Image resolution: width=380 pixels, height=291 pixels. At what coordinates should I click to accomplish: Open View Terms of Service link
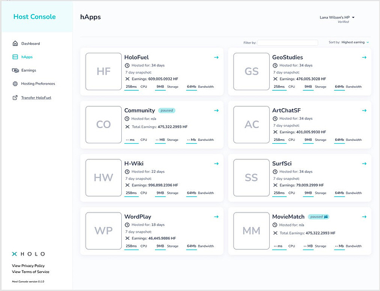[x=30, y=272]
